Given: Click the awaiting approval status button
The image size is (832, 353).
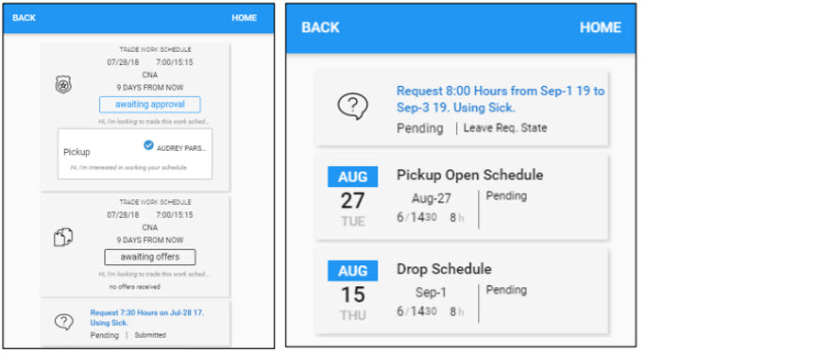Looking at the screenshot, I should point(150,105).
